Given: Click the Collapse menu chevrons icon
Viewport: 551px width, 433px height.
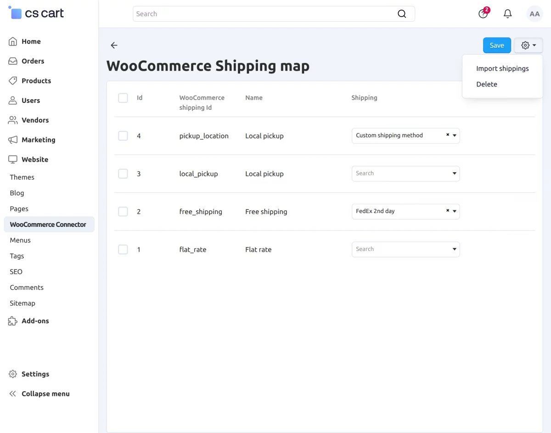Looking at the screenshot, I should (13, 394).
